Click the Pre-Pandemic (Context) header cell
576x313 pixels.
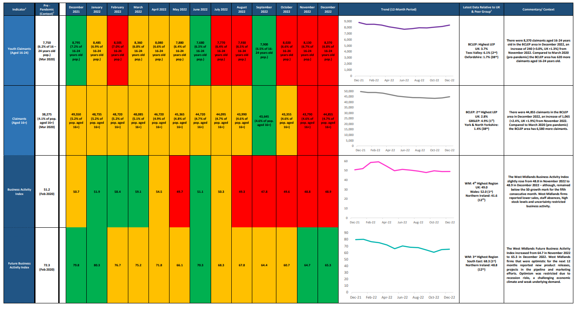46,9
